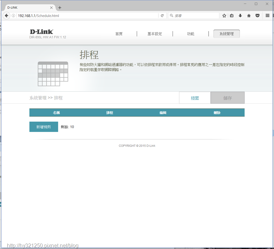Click the browser back arrow button
The image size is (274, 249).
click(x=6, y=16)
